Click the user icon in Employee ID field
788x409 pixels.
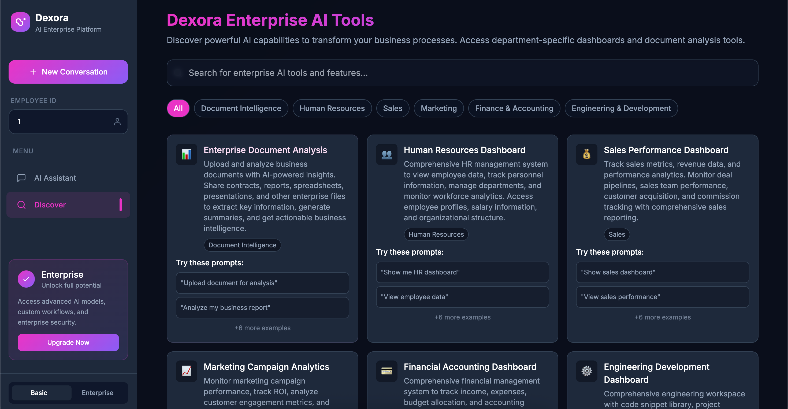click(x=117, y=122)
